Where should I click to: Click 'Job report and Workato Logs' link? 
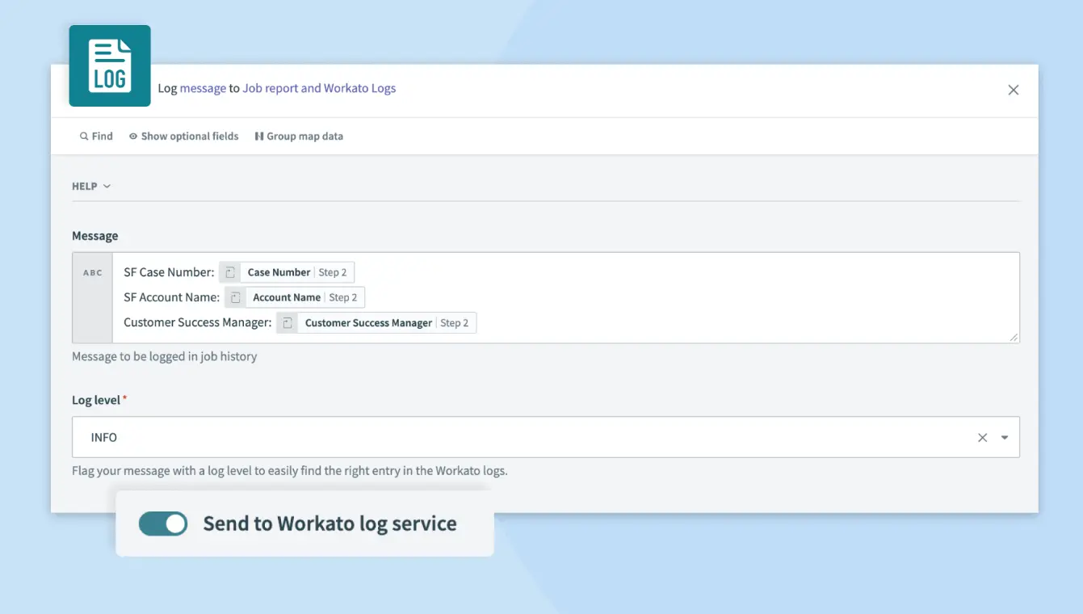pyautogui.click(x=319, y=88)
